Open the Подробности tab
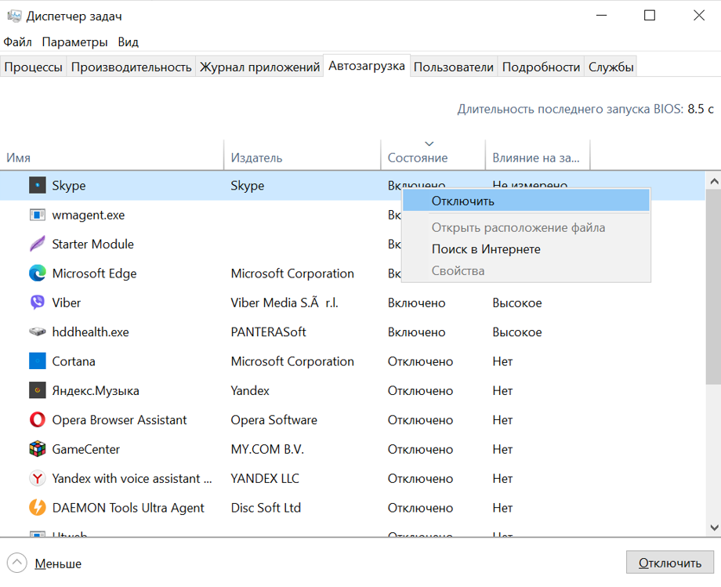 click(541, 67)
